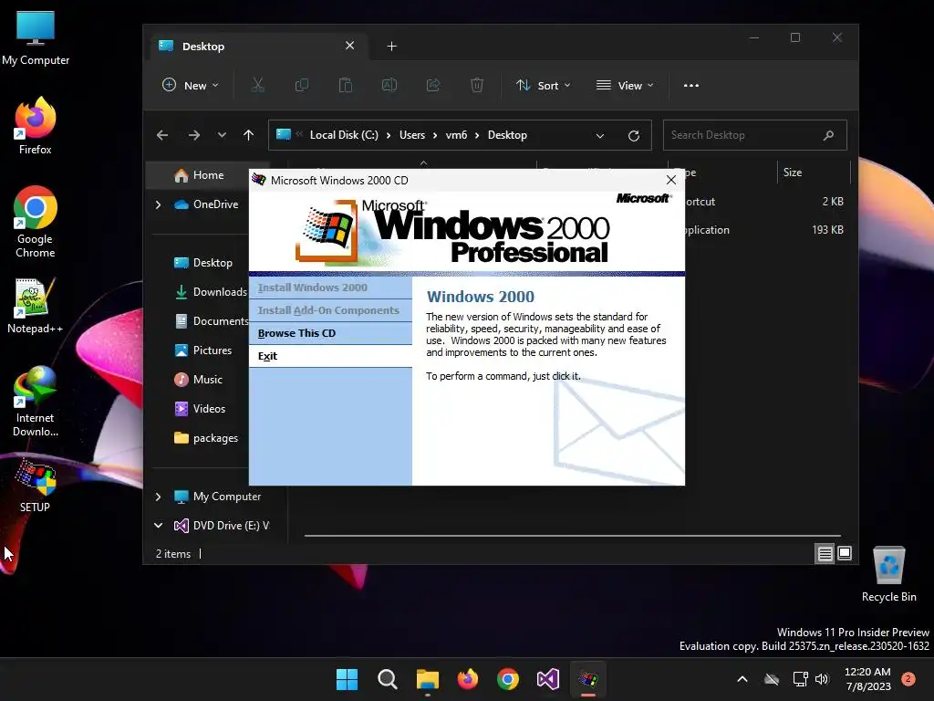Select the Notepad++ desktop icon
The width and height of the screenshot is (934, 701).
pyautogui.click(x=36, y=305)
